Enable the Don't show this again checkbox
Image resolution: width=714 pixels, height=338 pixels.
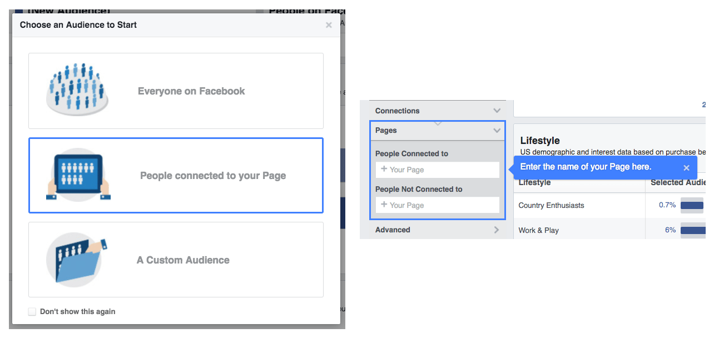point(32,311)
